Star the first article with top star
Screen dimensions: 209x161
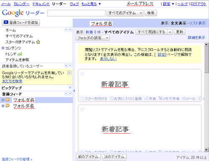82,73
